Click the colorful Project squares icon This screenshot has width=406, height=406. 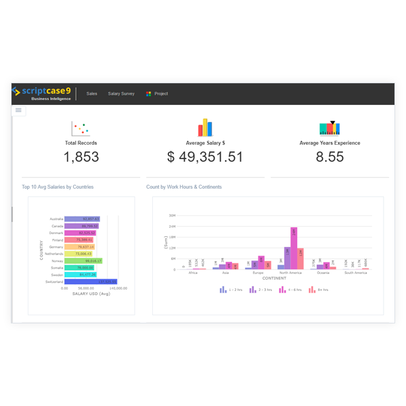pos(148,94)
